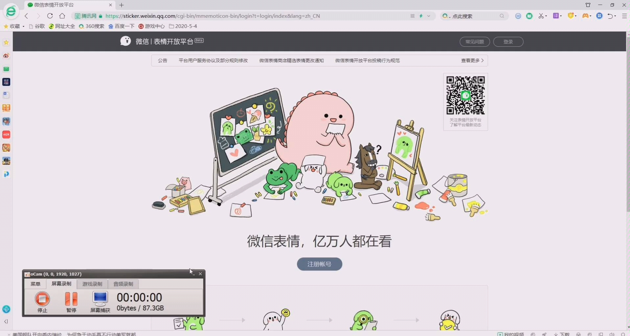Open the 网址大全 bookmark
This screenshot has width=630, height=336.
pos(62,26)
